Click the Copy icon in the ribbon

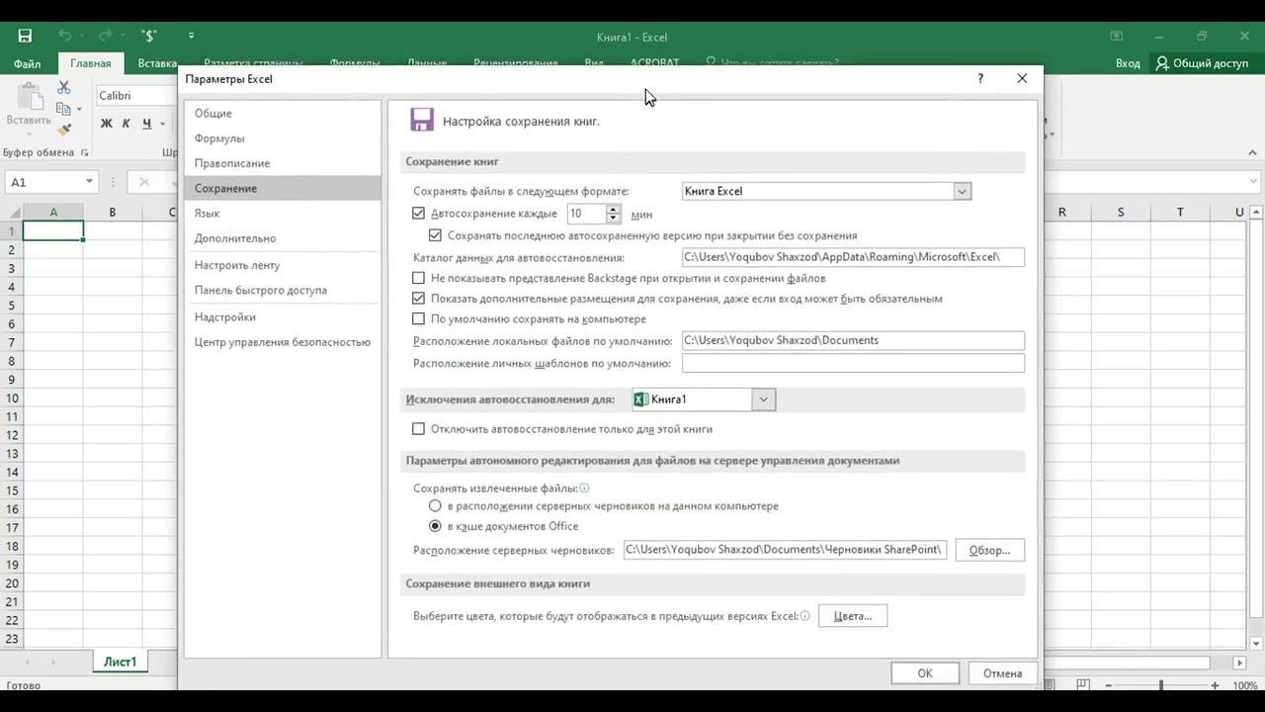point(63,109)
